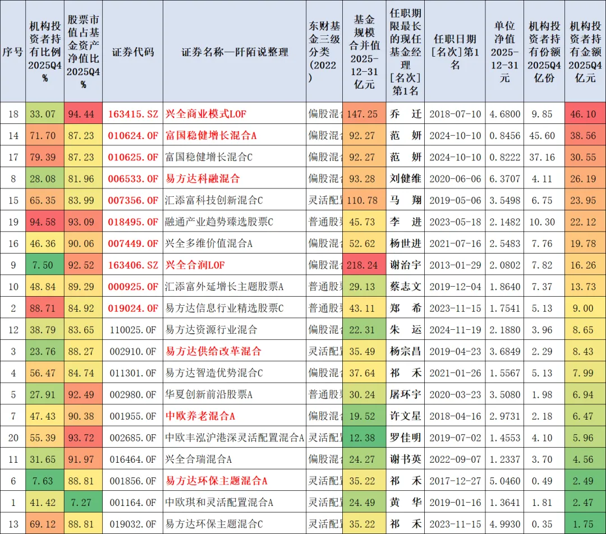This screenshot has width=606, height=534.
Task: Click the 任职日期 header cell
Action: click(x=455, y=52)
